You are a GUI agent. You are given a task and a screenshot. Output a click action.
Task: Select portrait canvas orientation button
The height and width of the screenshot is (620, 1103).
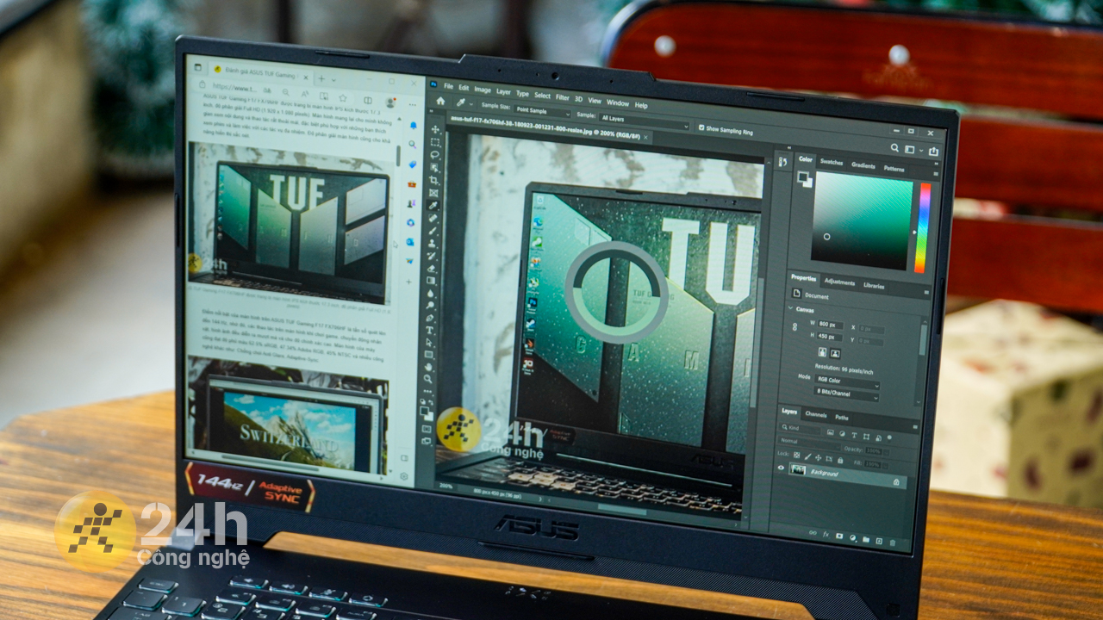821,351
